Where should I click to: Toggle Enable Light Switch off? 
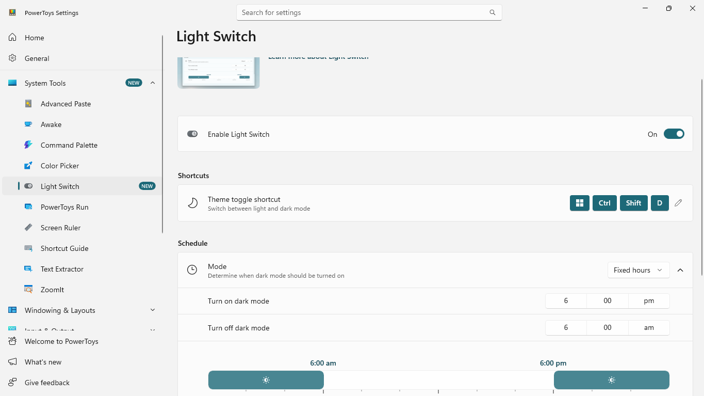(x=674, y=134)
